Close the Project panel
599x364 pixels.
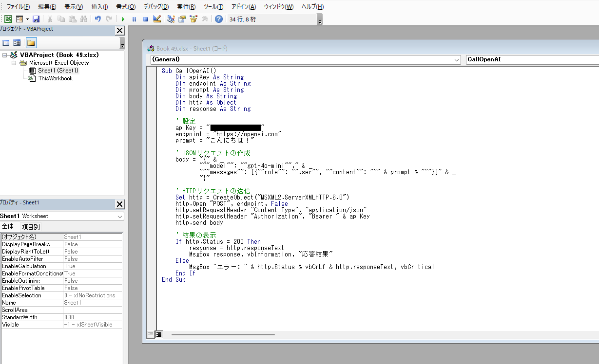point(119,30)
